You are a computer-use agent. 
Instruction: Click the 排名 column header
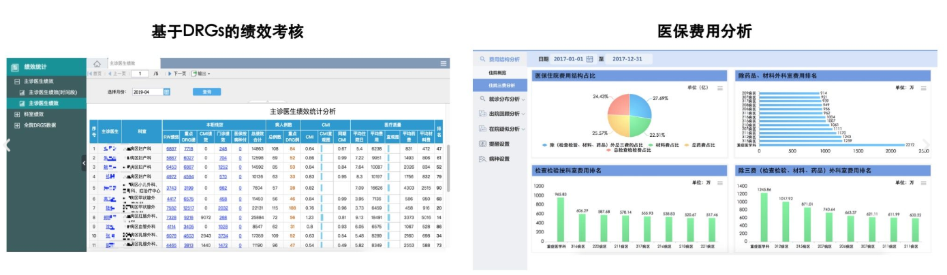(x=439, y=131)
